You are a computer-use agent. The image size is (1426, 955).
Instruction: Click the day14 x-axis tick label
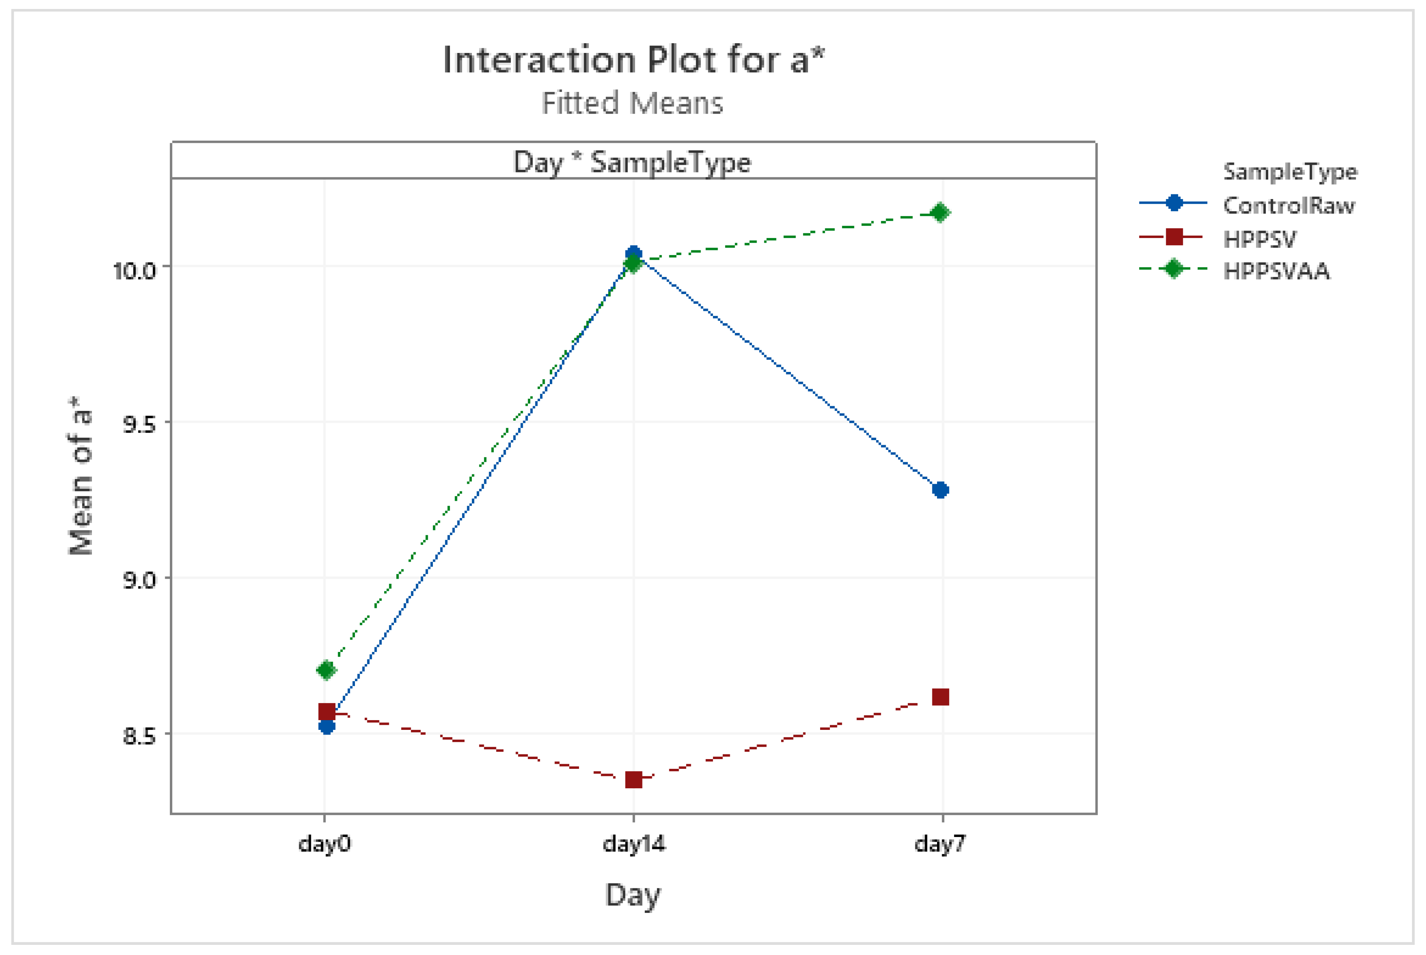pos(634,844)
